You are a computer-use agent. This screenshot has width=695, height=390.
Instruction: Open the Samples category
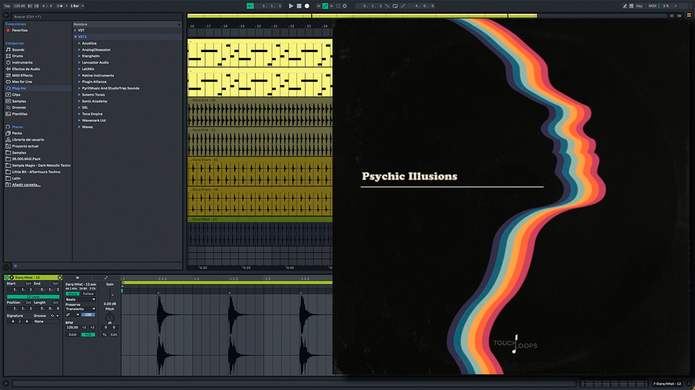click(19, 101)
